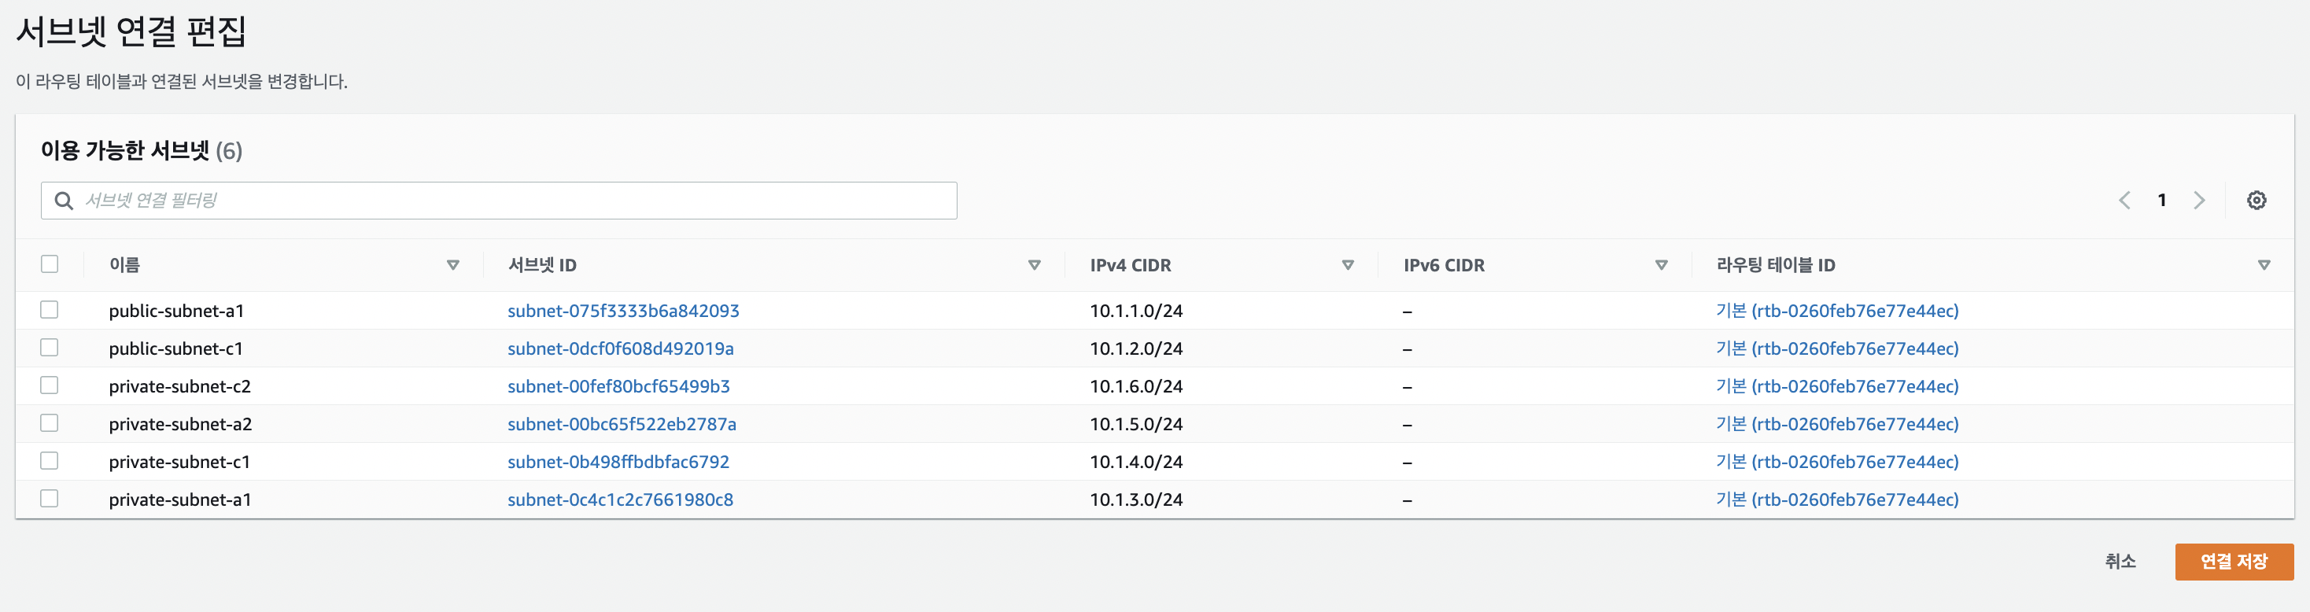This screenshot has height=612, width=2310.
Task: Check the private-subnet-a2 row checkbox
Action: [x=50, y=422]
